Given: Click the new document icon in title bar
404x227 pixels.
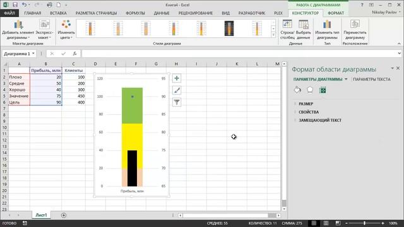Looking at the screenshot, I should (x=59, y=5).
